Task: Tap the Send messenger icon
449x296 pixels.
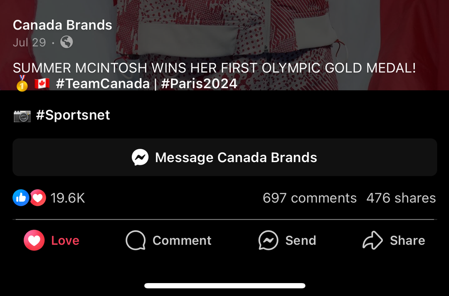Action: point(268,240)
